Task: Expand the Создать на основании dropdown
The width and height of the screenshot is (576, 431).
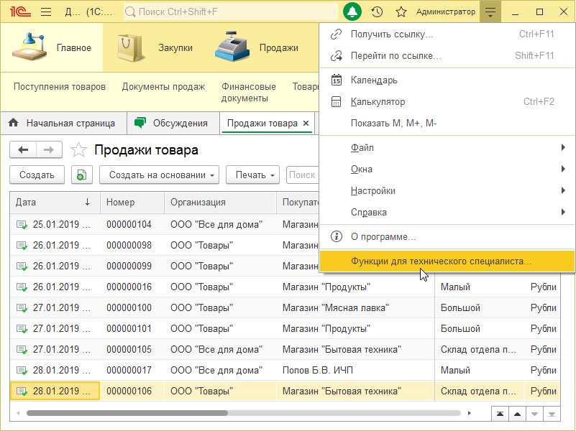Action: 163,175
